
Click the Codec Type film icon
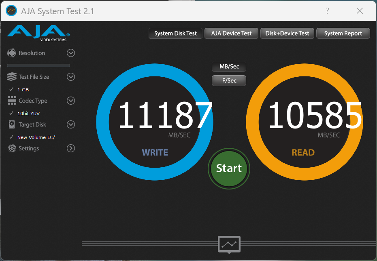pyautogui.click(x=12, y=101)
